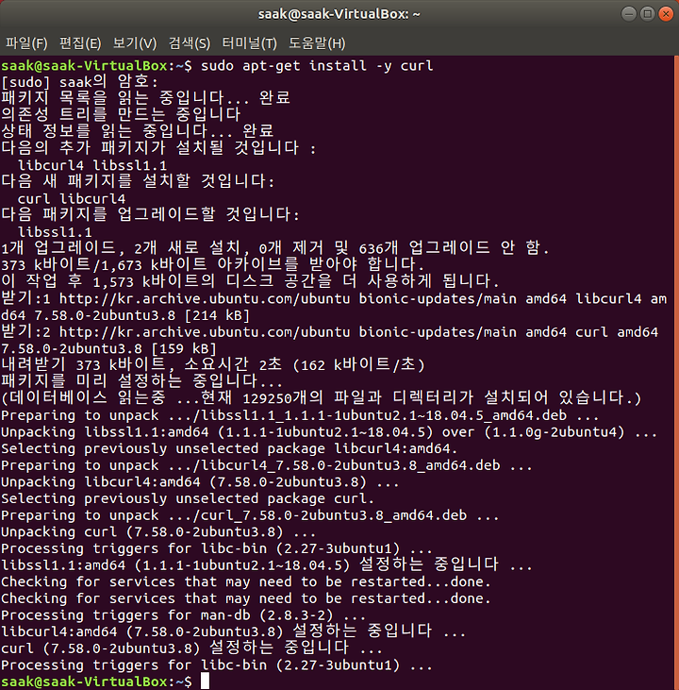Open the 보기(V) menu
The image size is (679, 690).
pos(135,43)
